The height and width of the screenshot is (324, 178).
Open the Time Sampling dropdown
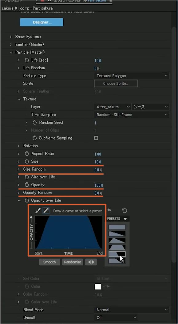(132, 115)
